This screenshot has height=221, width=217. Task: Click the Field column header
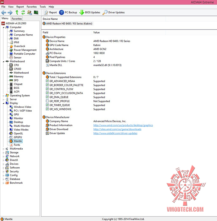67,33
